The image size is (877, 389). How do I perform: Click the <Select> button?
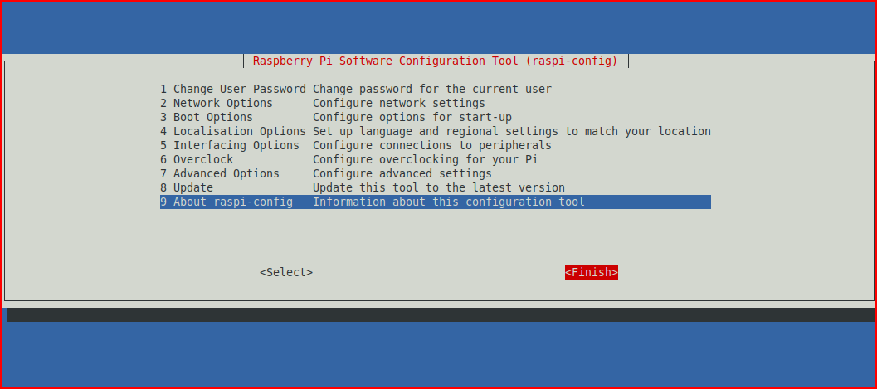click(x=286, y=272)
